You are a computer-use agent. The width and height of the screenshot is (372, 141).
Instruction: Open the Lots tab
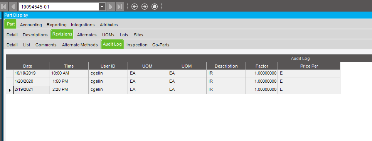[124, 35]
